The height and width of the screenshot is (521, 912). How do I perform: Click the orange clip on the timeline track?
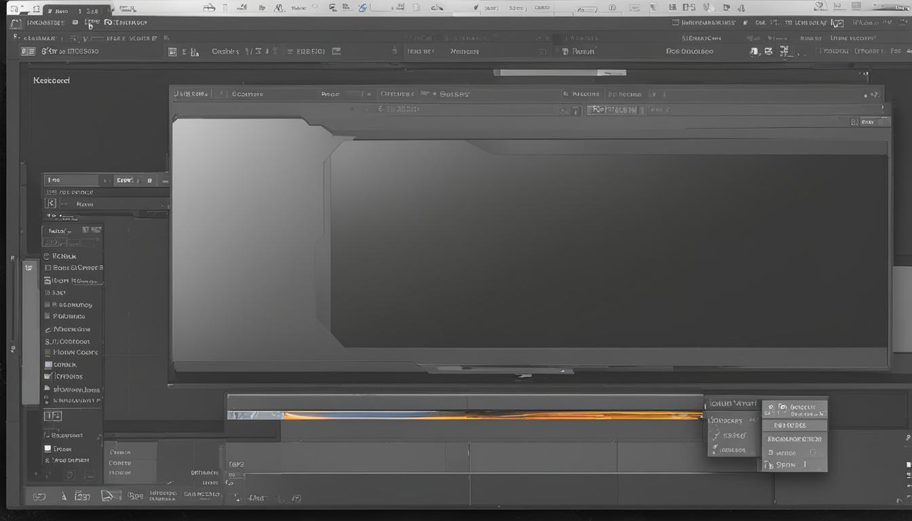pyautogui.click(x=489, y=415)
